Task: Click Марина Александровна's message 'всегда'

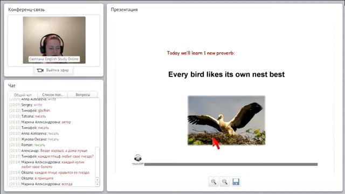Action: pos(67,184)
